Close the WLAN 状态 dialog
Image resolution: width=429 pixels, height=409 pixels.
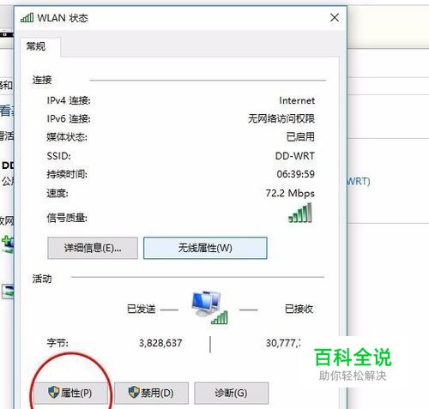[335, 18]
